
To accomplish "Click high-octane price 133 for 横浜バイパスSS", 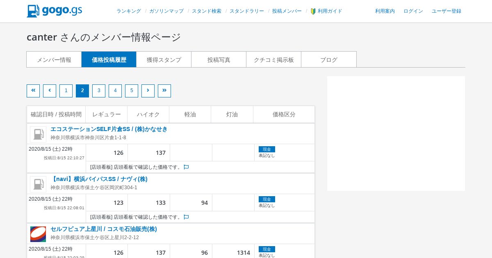I will [x=161, y=203].
